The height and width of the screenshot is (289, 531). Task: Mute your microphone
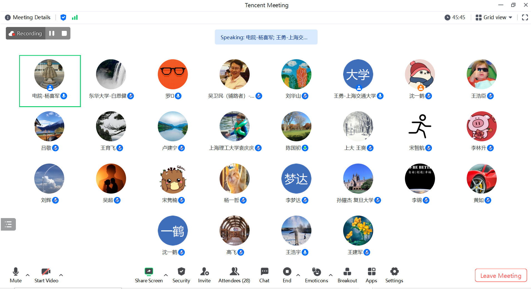pyautogui.click(x=16, y=275)
